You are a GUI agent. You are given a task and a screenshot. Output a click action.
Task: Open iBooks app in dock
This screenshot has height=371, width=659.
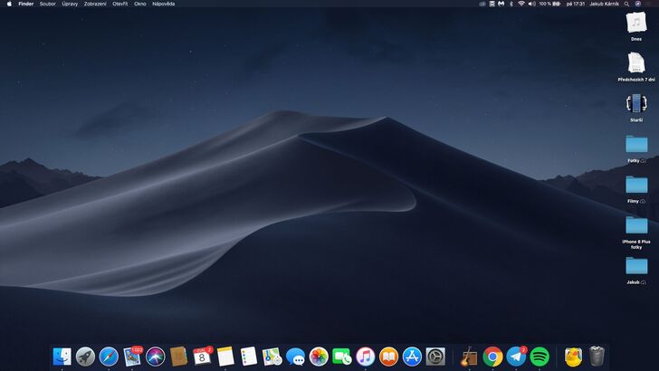click(388, 357)
